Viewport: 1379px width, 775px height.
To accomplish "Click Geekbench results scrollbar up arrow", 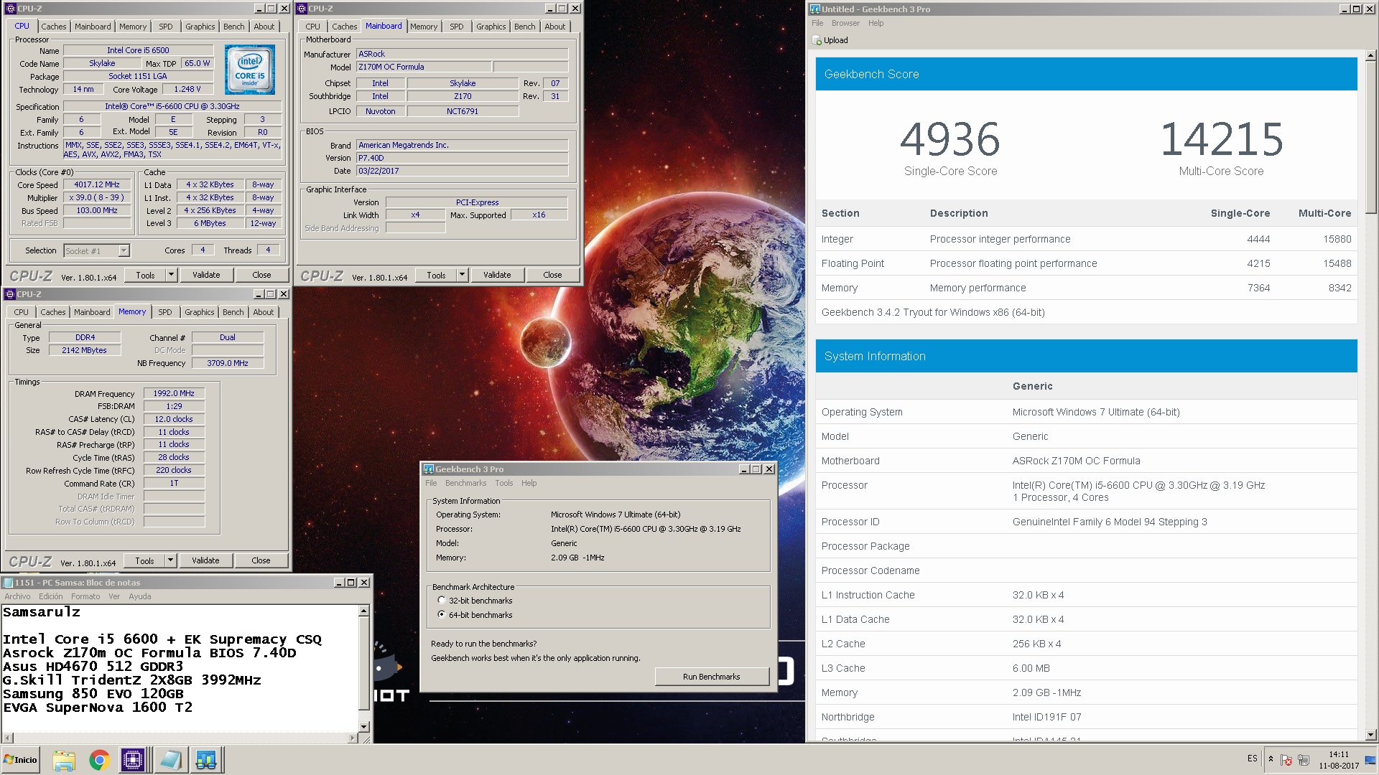I will pos(1370,55).
